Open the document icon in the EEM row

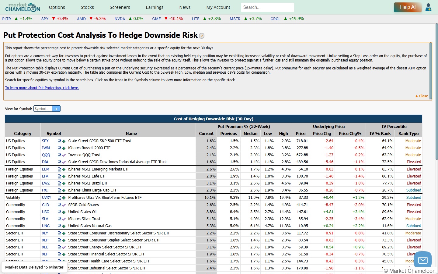click(x=59, y=170)
